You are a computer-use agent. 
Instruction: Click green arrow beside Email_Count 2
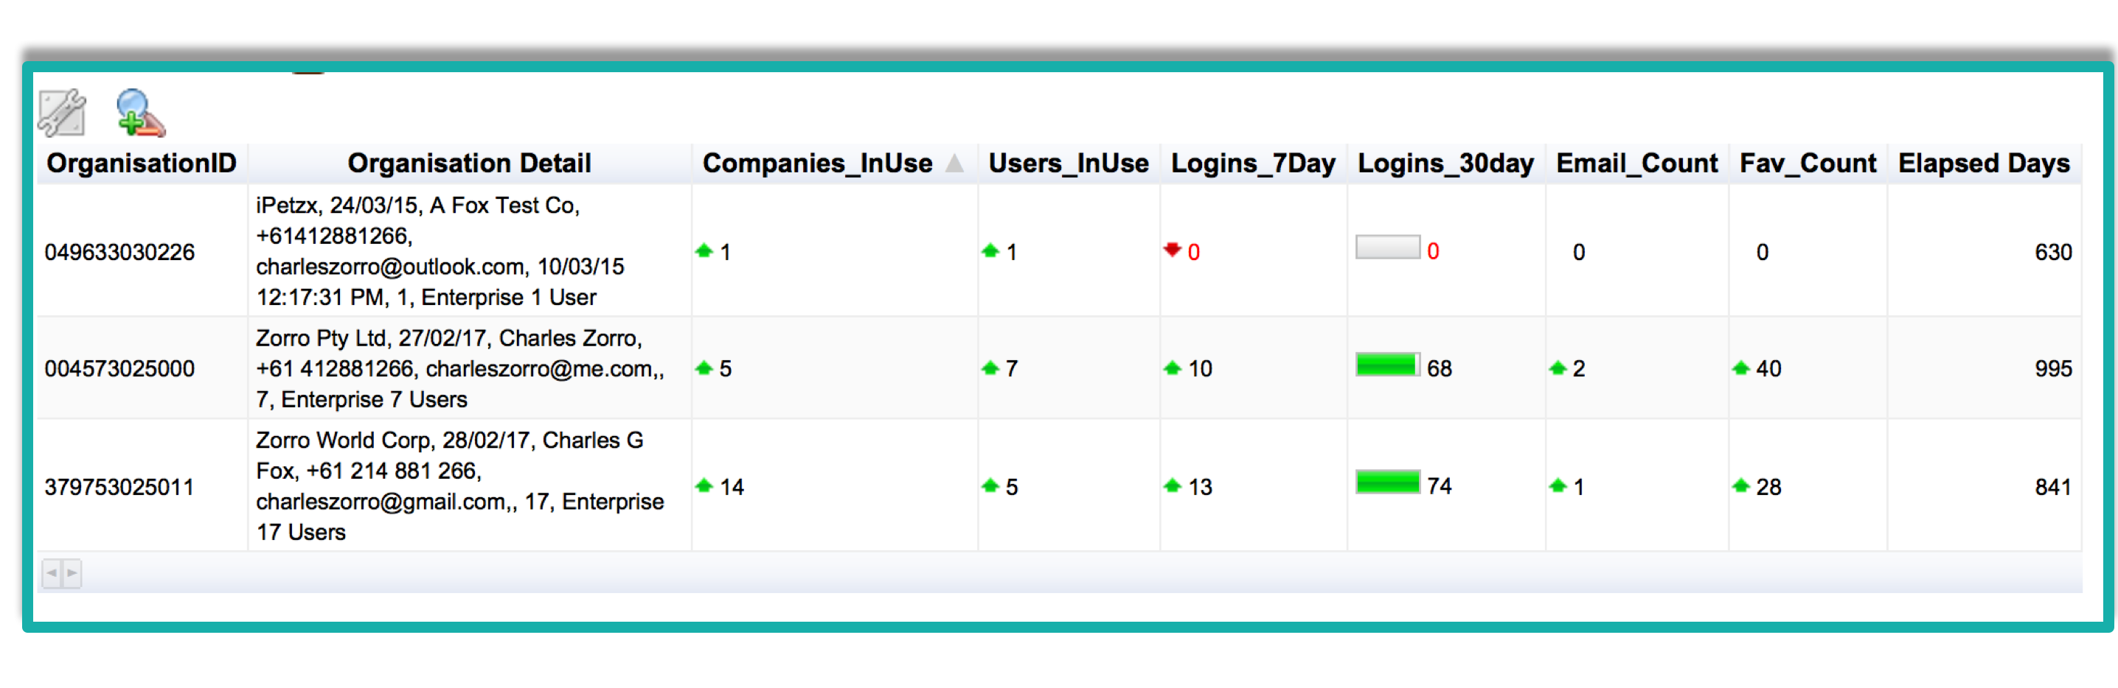(1558, 368)
